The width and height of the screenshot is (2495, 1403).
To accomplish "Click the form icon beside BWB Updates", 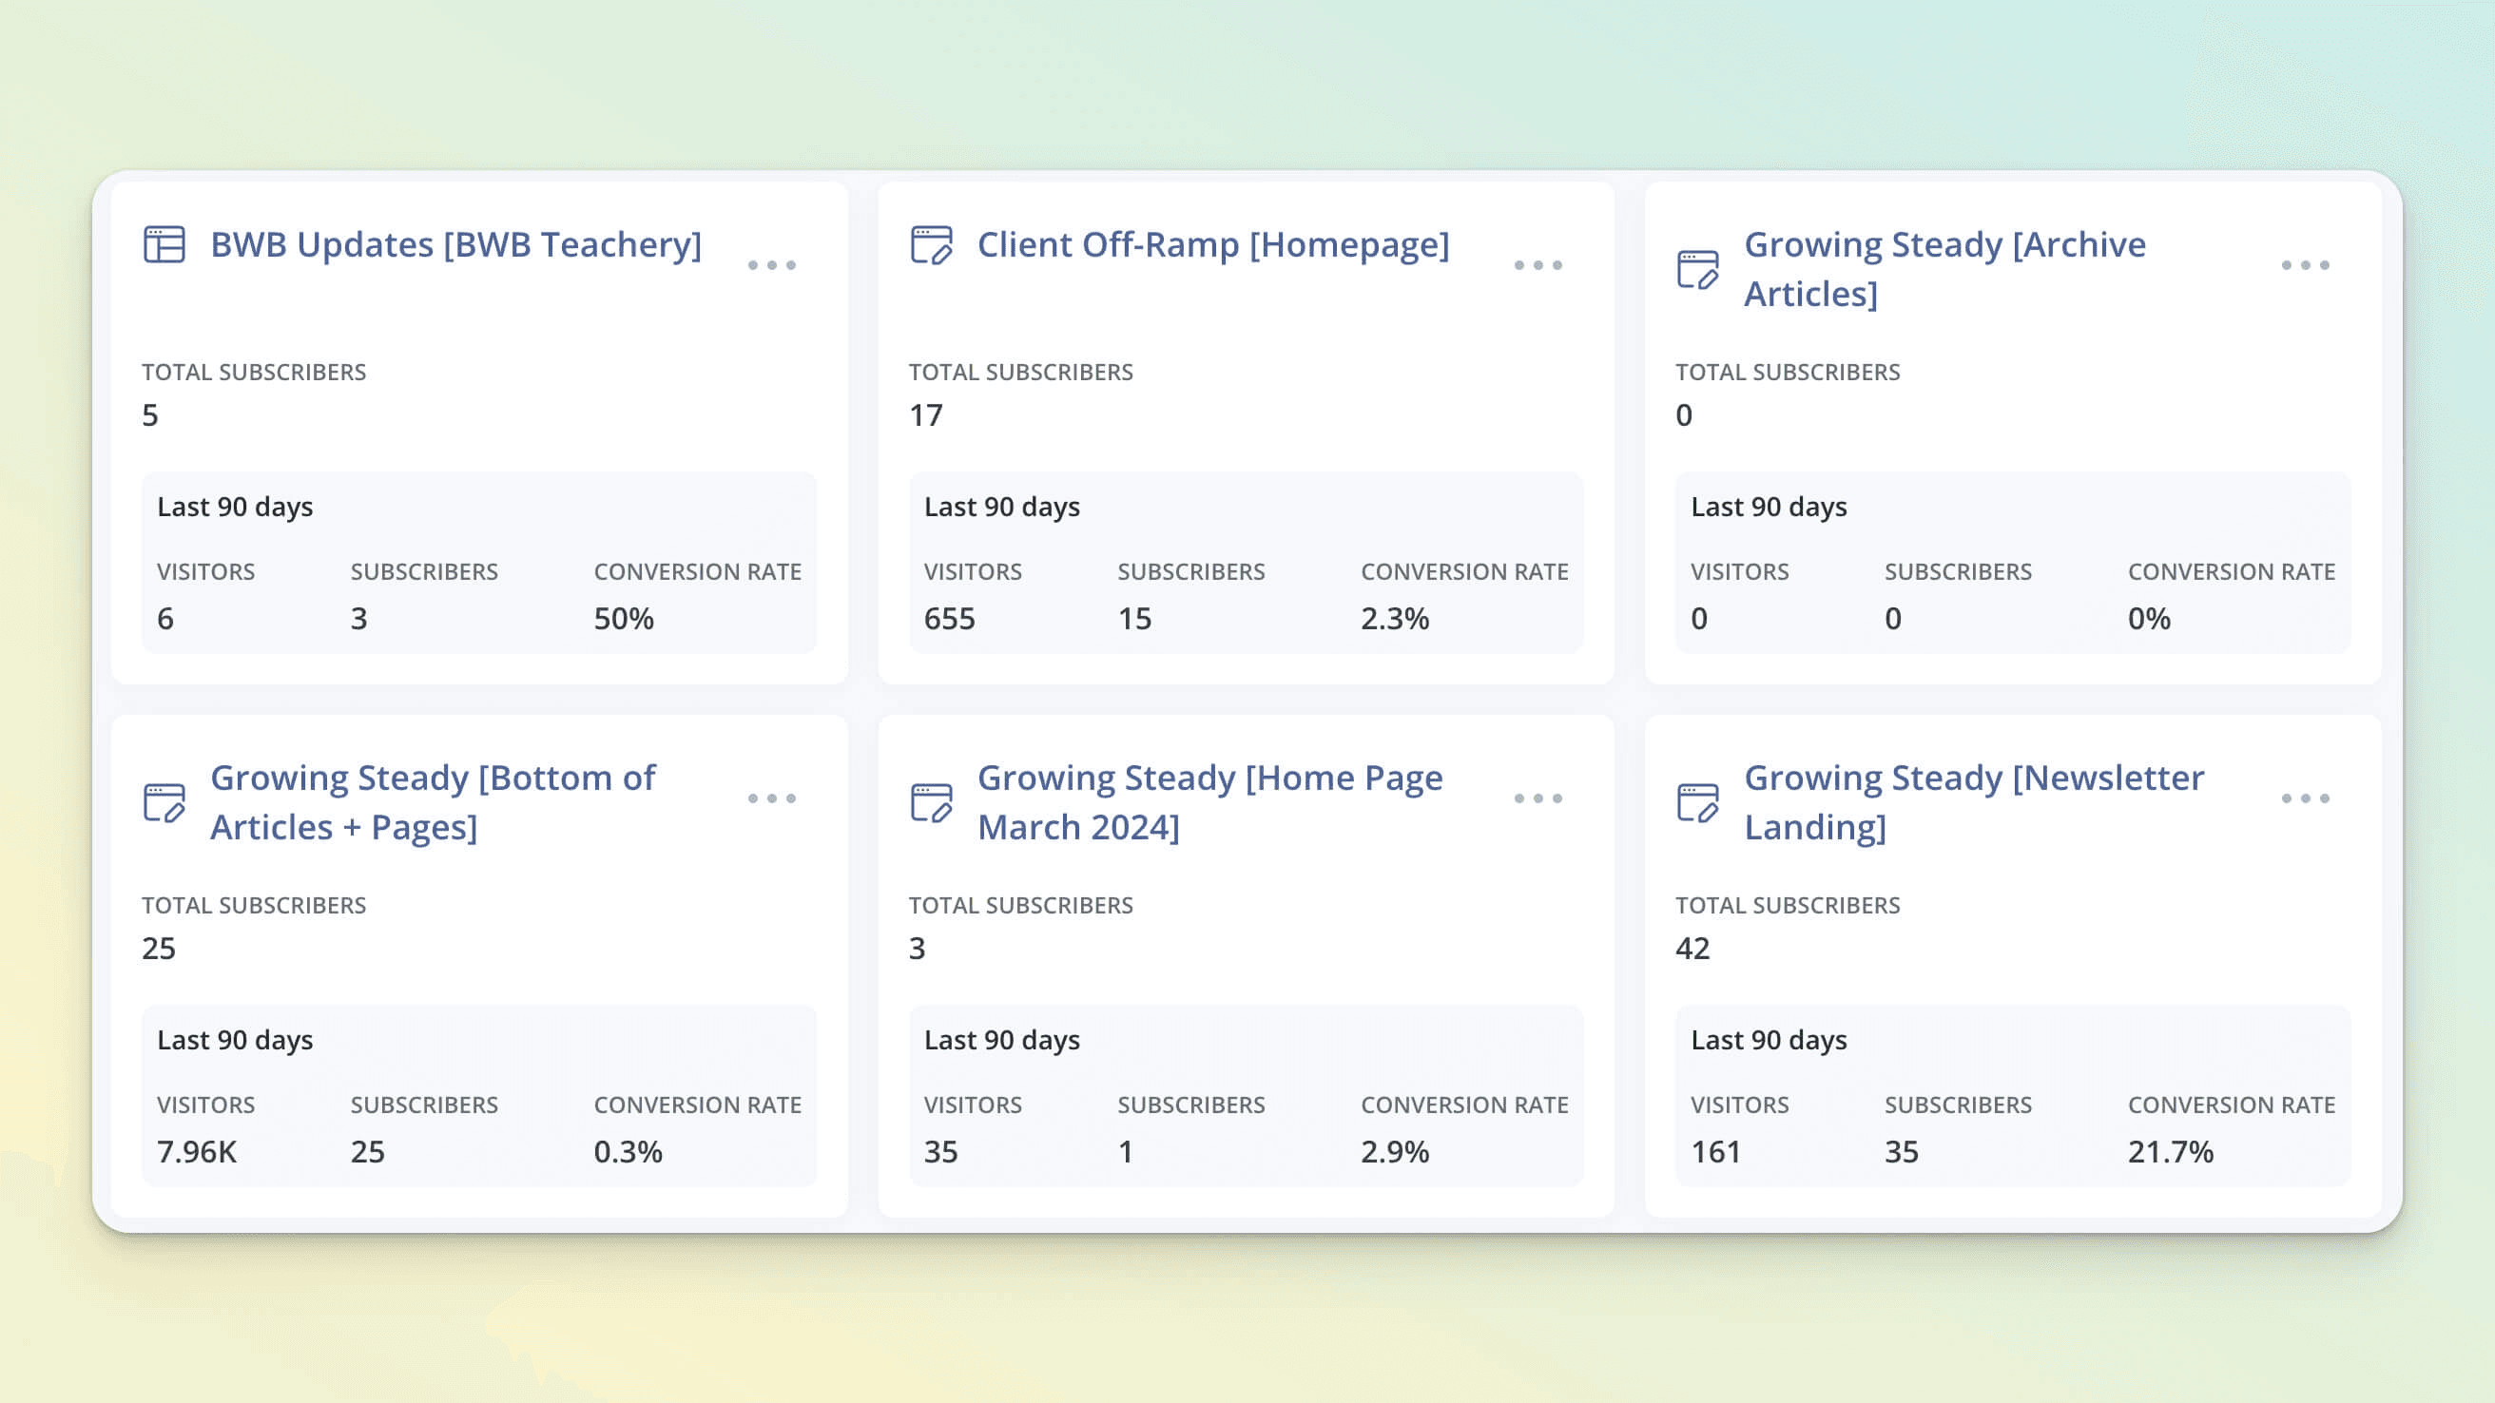I will [x=164, y=244].
